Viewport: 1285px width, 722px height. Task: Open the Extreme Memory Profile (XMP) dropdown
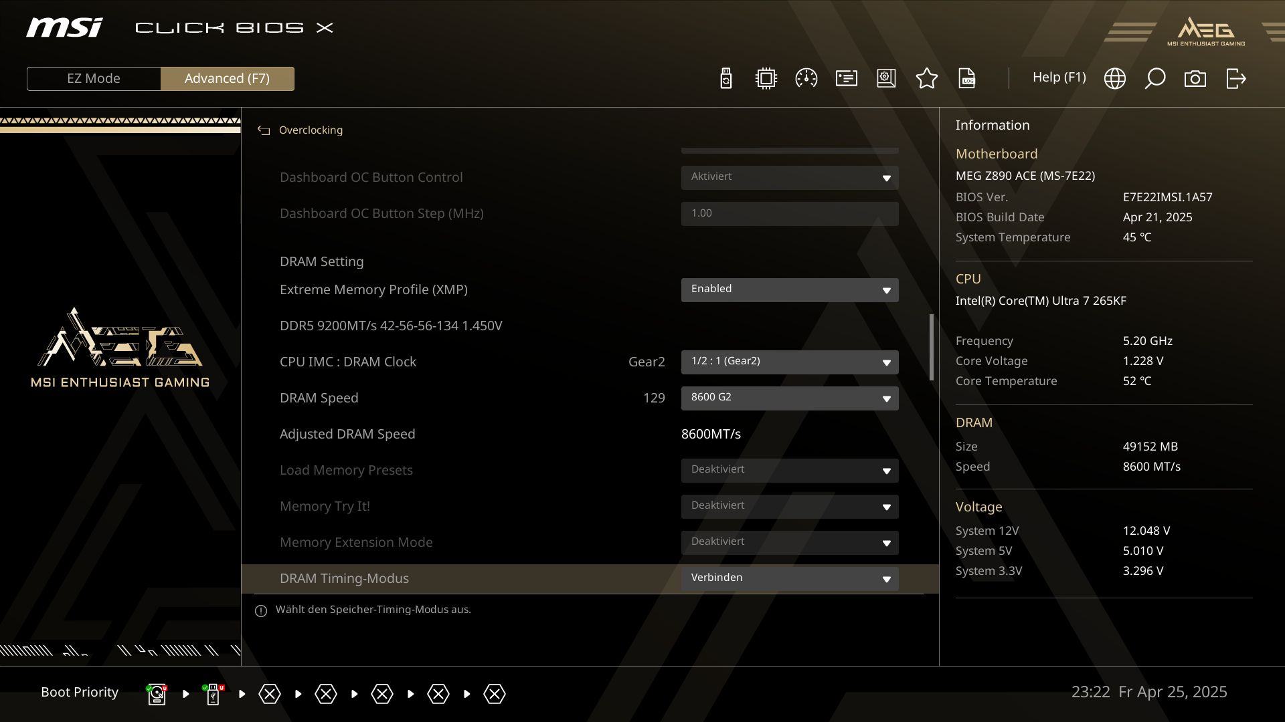789,289
